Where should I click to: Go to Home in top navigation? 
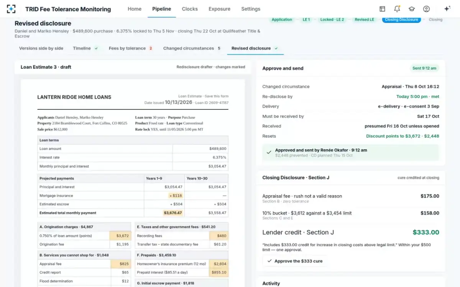(x=135, y=9)
